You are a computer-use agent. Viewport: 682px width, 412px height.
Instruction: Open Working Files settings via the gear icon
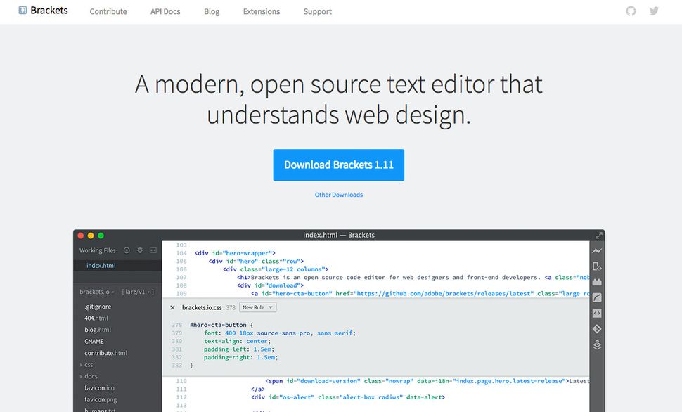click(x=139, y=250)
